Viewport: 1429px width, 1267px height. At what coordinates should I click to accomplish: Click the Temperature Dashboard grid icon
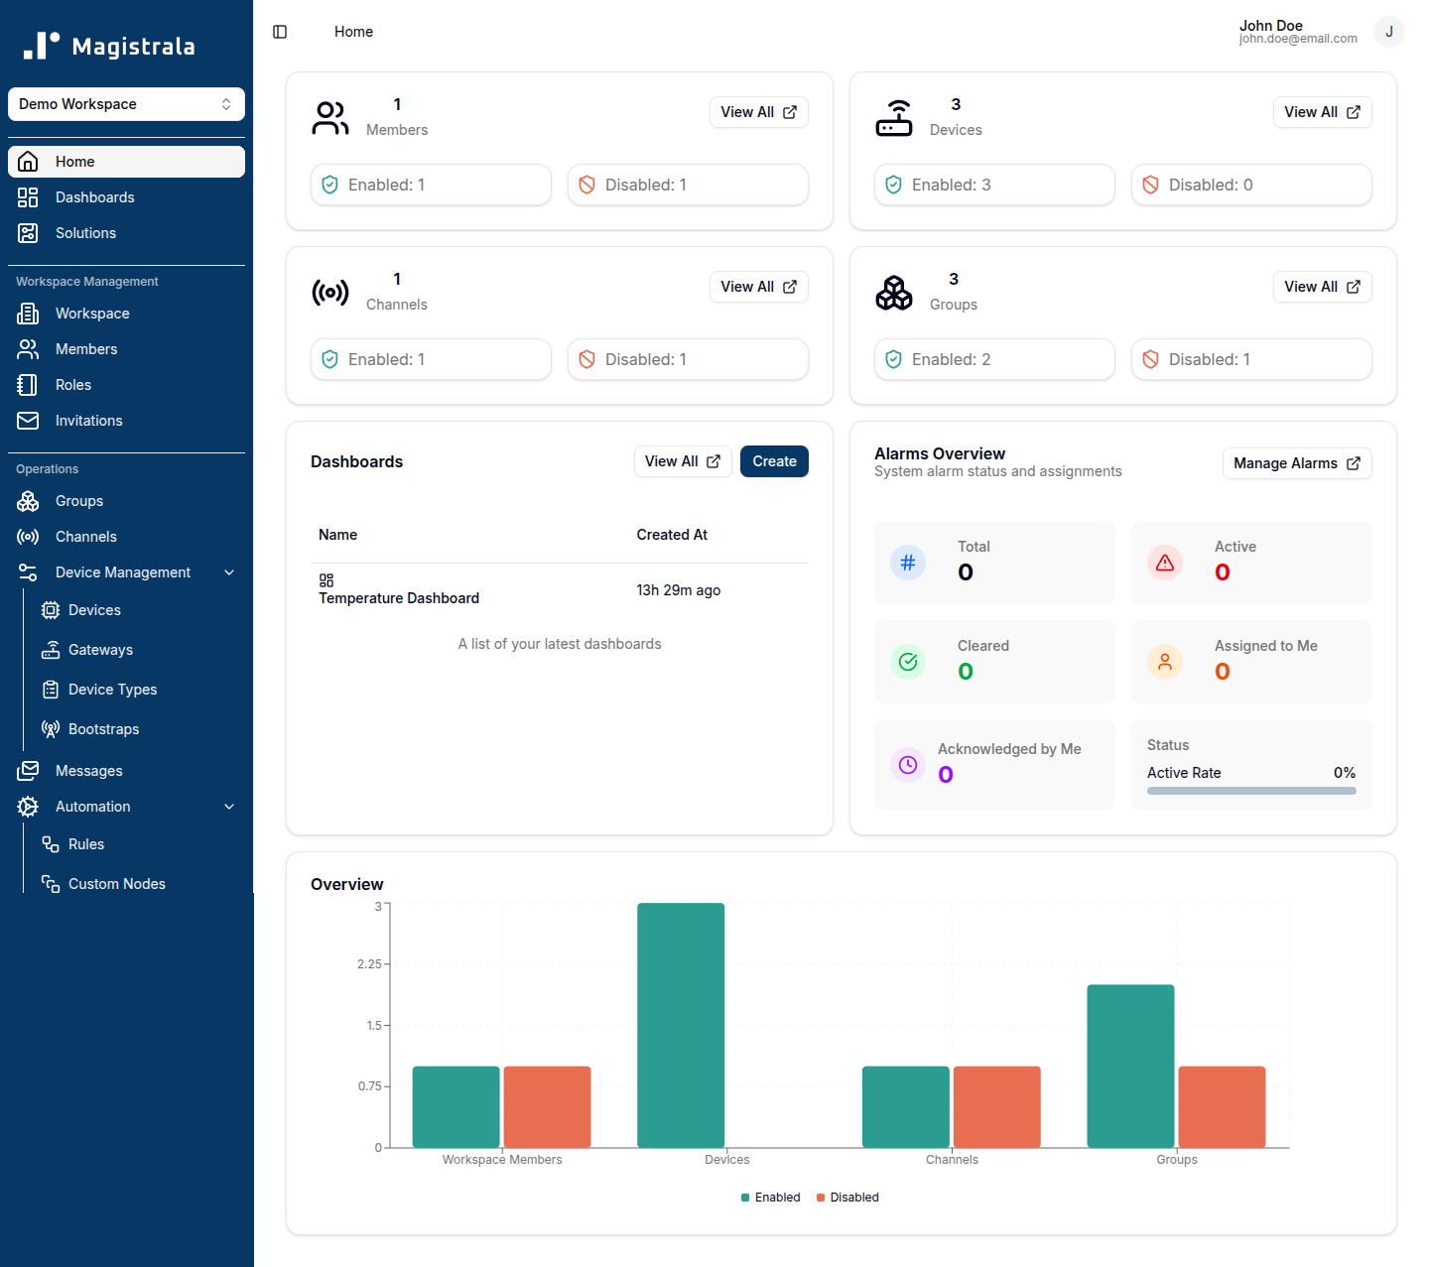point(326,580)
